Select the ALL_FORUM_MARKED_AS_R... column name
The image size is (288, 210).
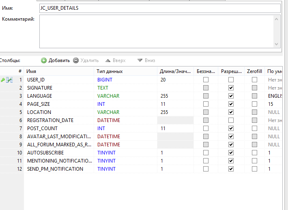pos(59,145)
